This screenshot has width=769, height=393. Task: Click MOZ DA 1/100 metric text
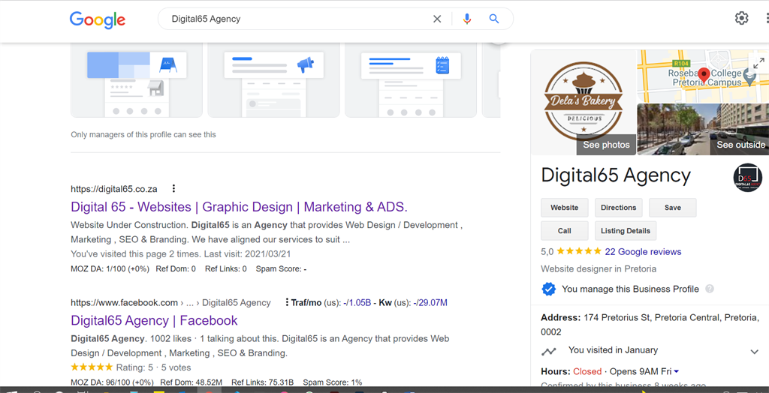click(110, 268)
